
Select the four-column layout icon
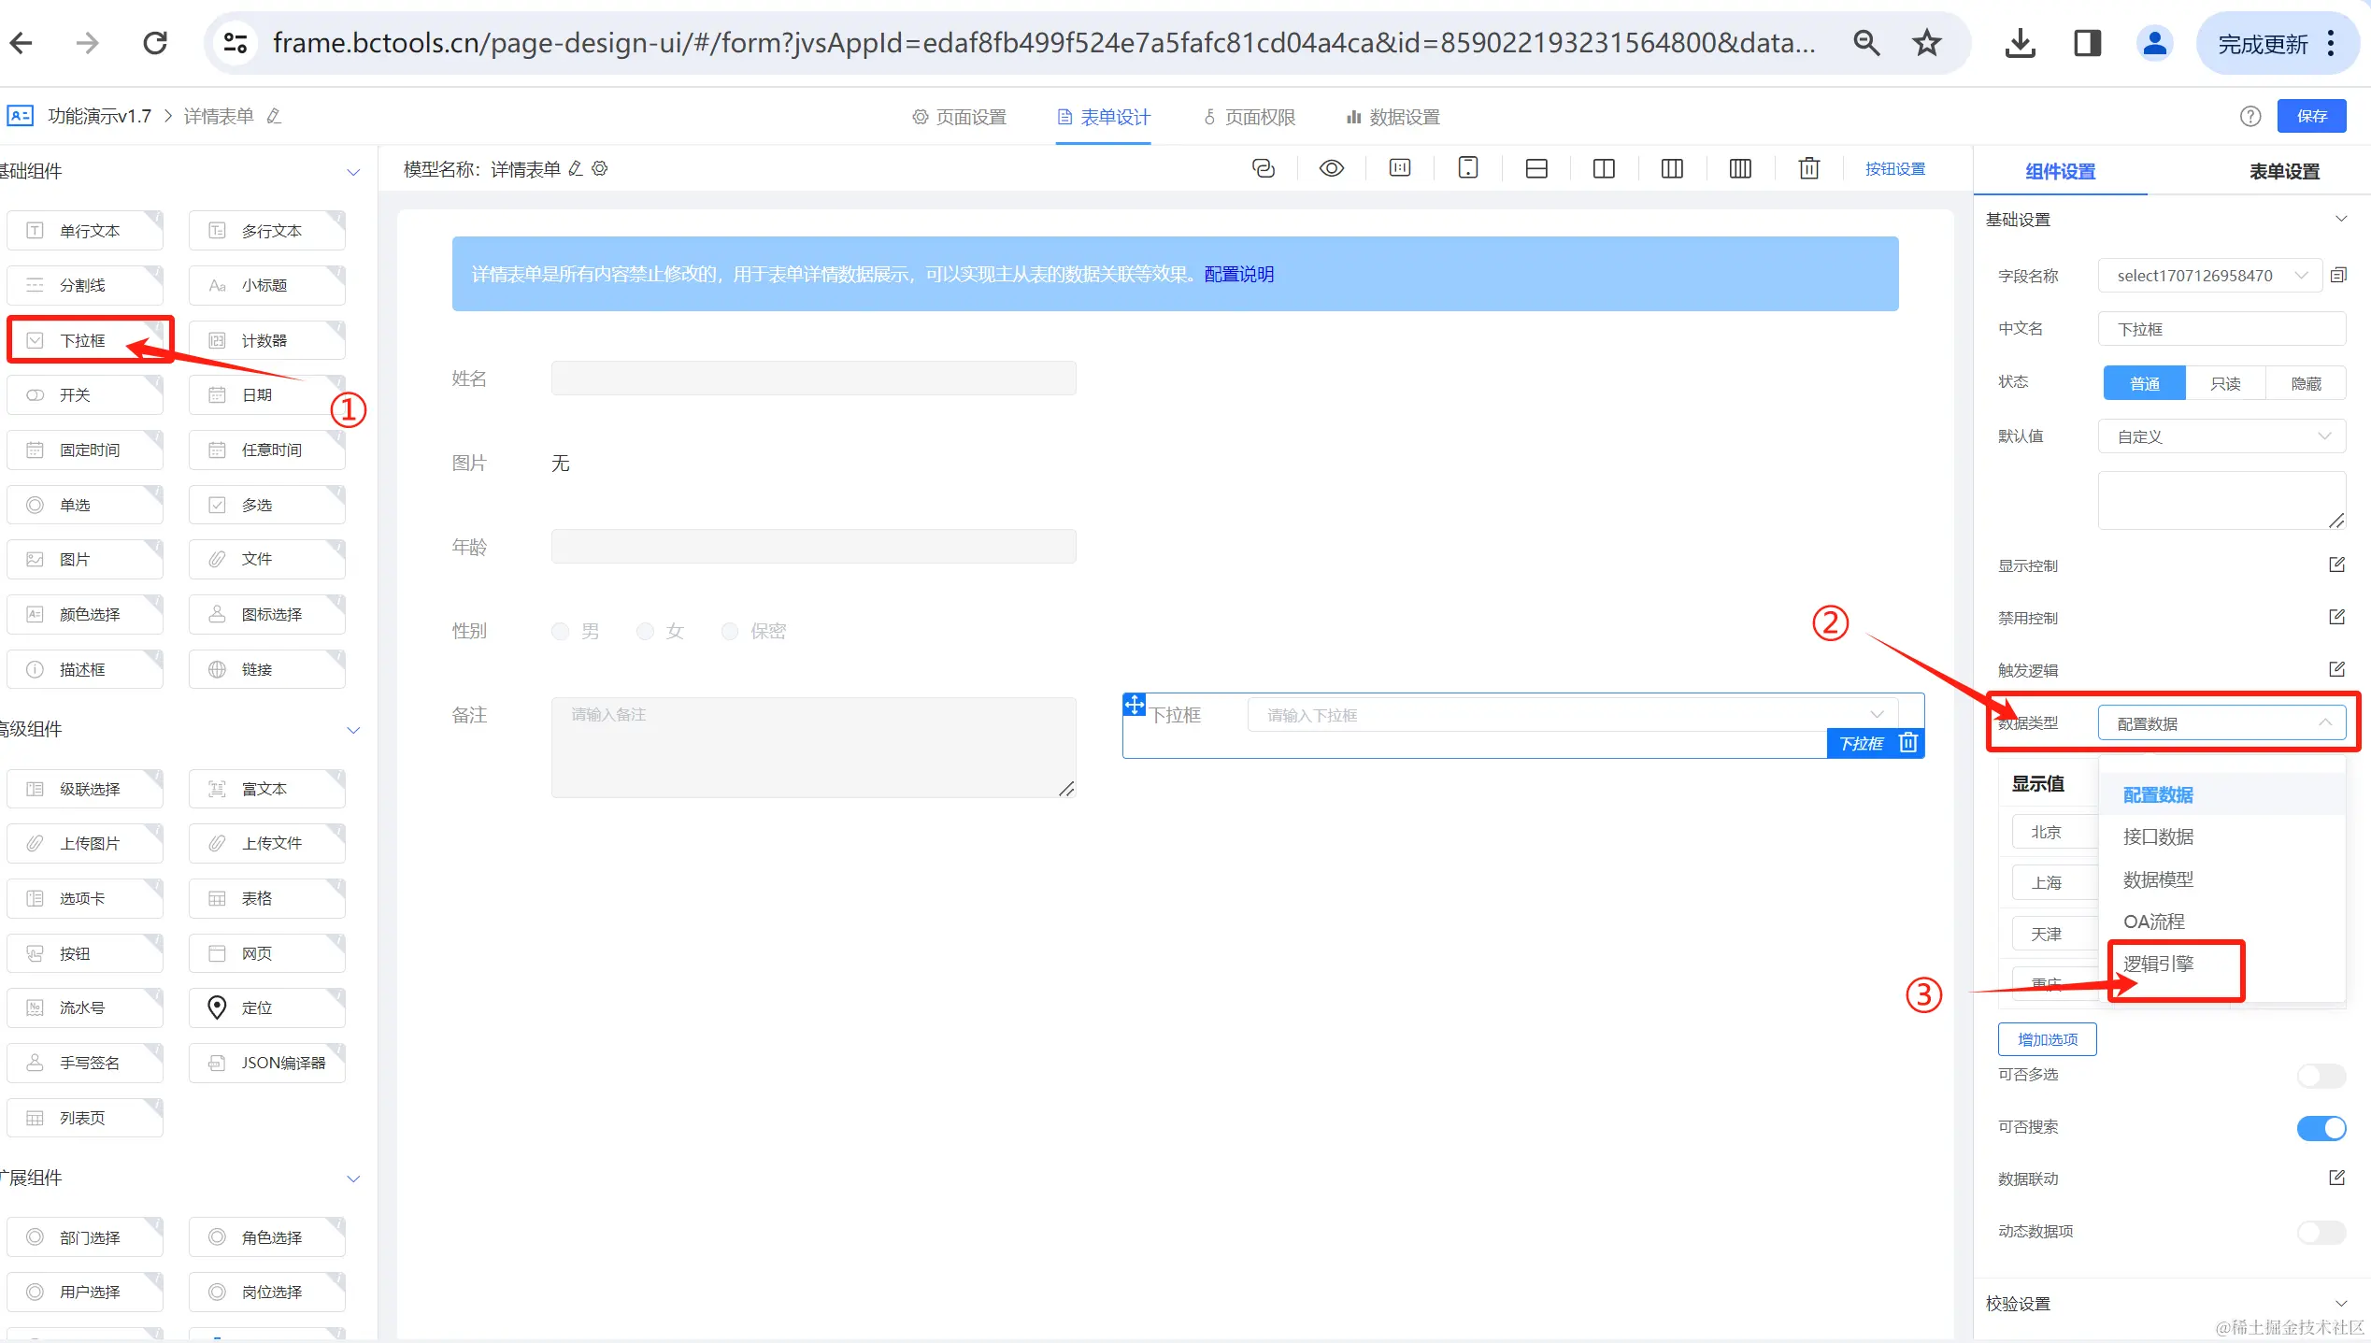pos(1740,168)
